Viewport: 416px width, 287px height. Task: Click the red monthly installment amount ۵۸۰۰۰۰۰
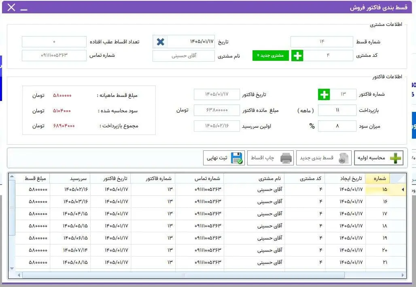[x=62, y=95]
